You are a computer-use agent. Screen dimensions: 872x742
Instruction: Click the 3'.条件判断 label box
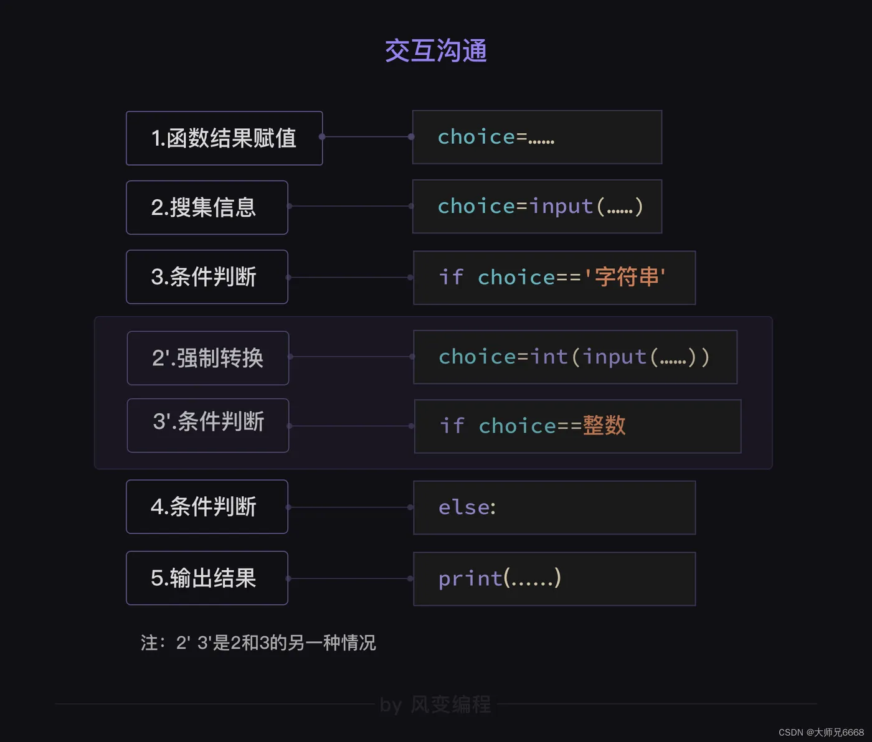pos(208,425)
